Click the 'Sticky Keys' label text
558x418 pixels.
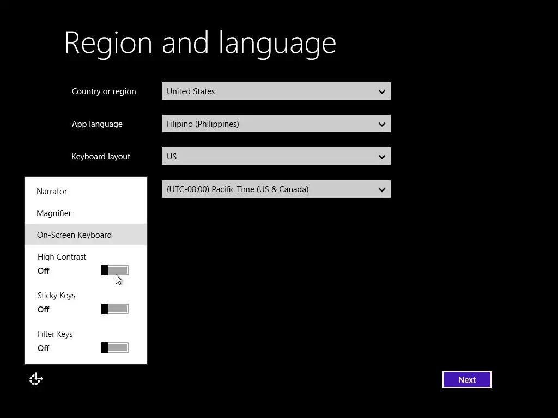click(x=56, y=296)
